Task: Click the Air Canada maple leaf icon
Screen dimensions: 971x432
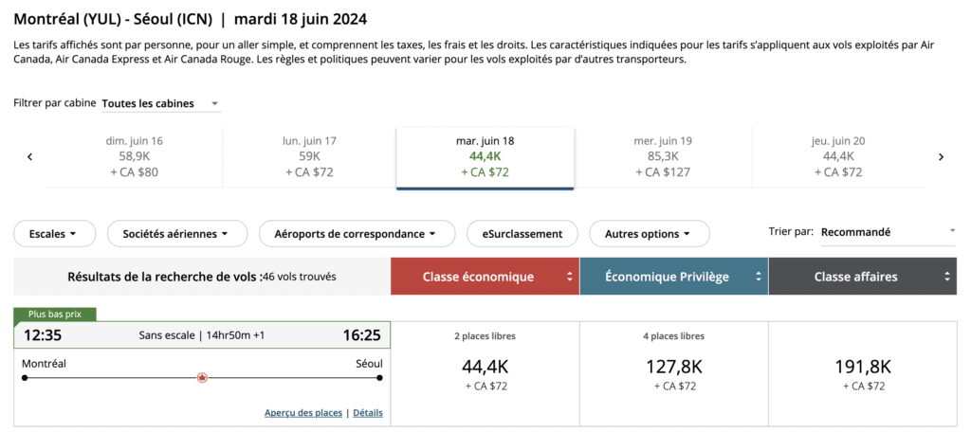Action: point(201,378)
